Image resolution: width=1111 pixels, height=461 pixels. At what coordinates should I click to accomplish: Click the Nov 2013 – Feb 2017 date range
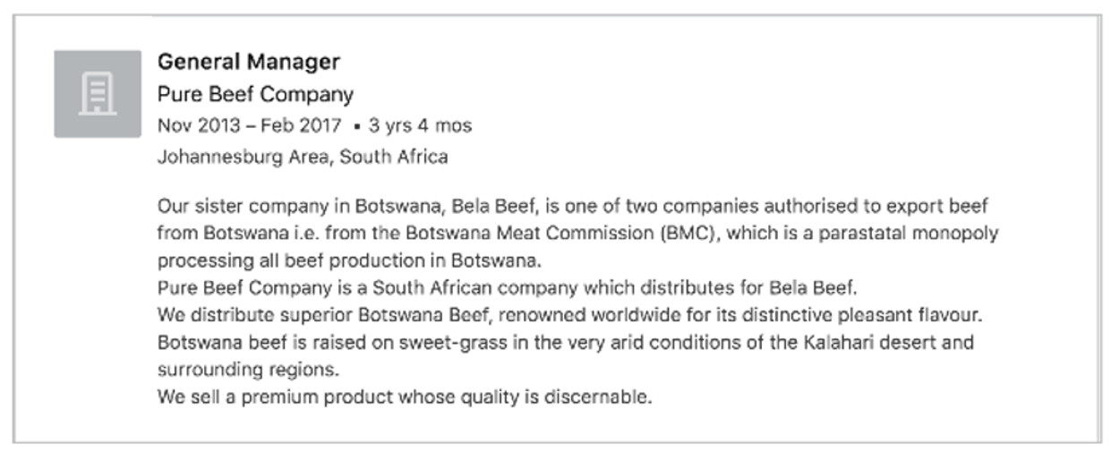(249, 125)
